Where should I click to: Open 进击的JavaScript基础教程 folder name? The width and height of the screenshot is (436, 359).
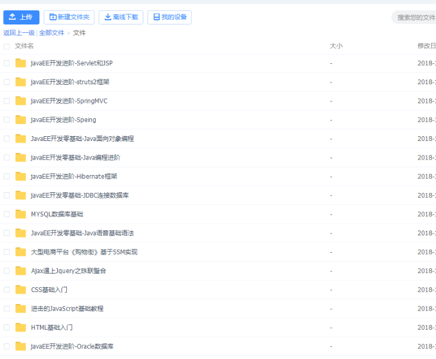click(67, 309)
